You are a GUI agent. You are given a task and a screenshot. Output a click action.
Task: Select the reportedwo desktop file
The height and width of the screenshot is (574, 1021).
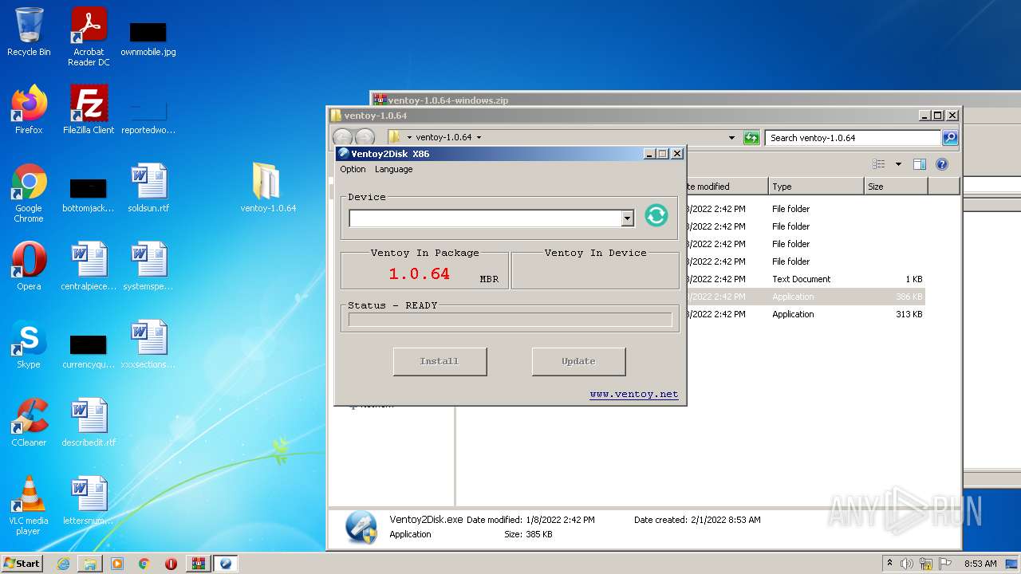(148, 116)
